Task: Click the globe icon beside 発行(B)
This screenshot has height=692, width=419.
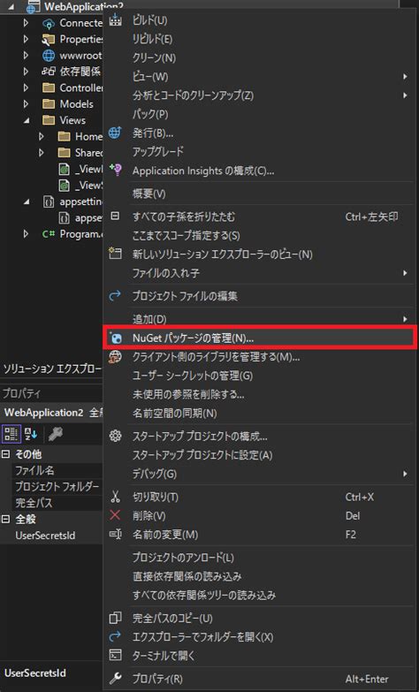Action: [x=115, y=133]
